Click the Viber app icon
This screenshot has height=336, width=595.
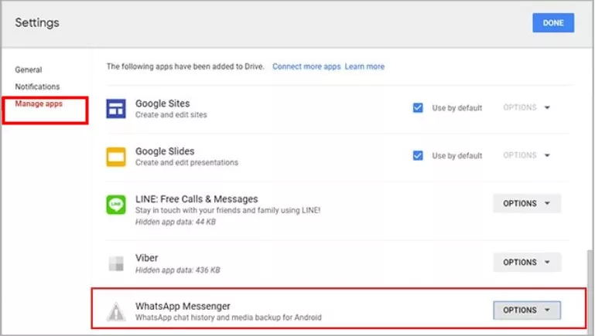coord(116,263)
